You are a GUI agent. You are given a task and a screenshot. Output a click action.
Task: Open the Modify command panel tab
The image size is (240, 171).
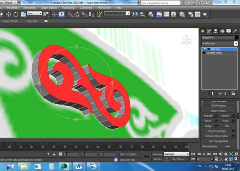click(209, 31)
